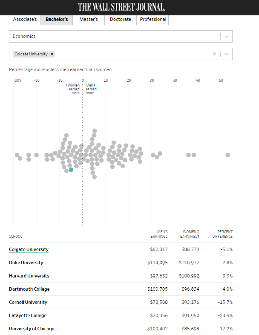Click the $114,095 Duke men's earnings
This screenshot has height=335, width=259.
(x=158, y=263)
